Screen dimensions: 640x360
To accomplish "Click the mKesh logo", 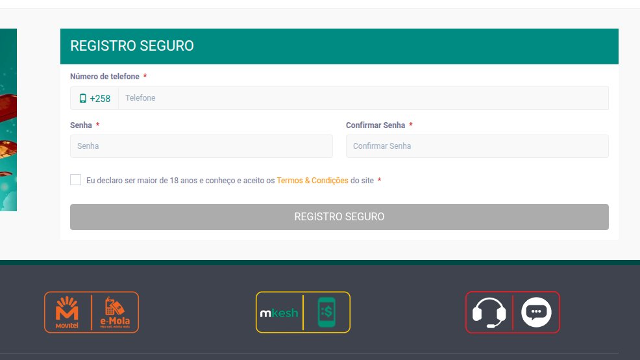I will pos(279,313).
